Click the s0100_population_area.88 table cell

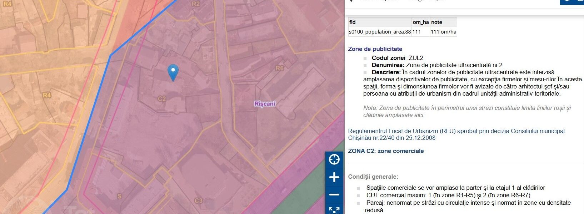tap(380, 32)
